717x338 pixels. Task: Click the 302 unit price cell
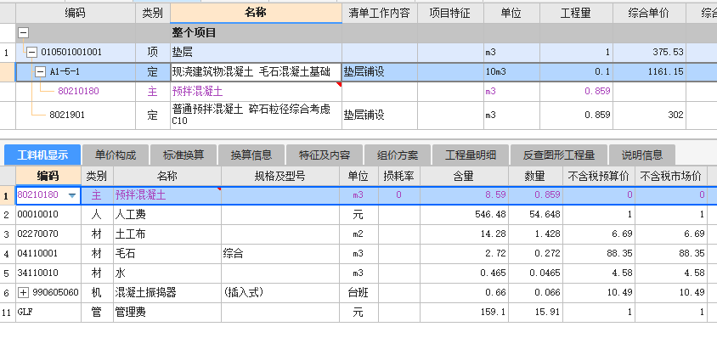coord(649,115)
